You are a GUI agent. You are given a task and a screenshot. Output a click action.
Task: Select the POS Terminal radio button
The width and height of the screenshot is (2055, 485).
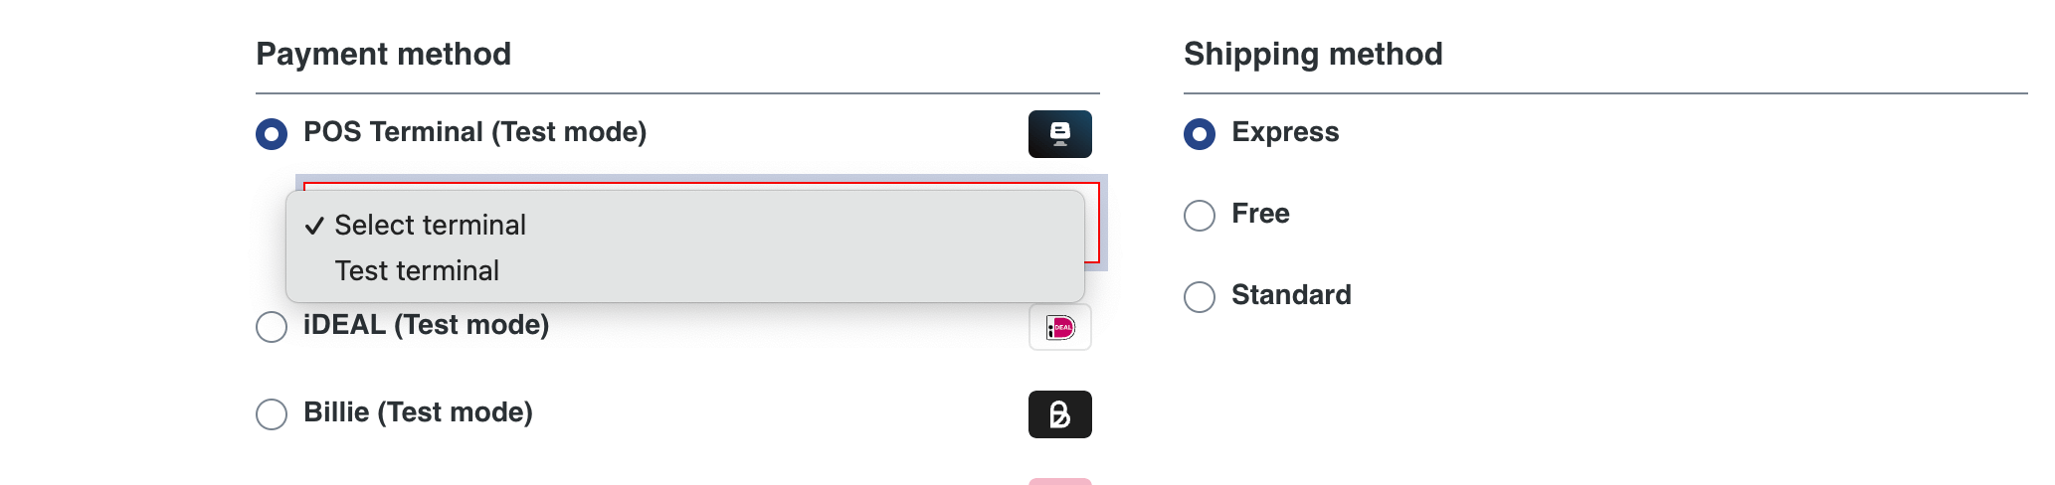click(272, 133)
